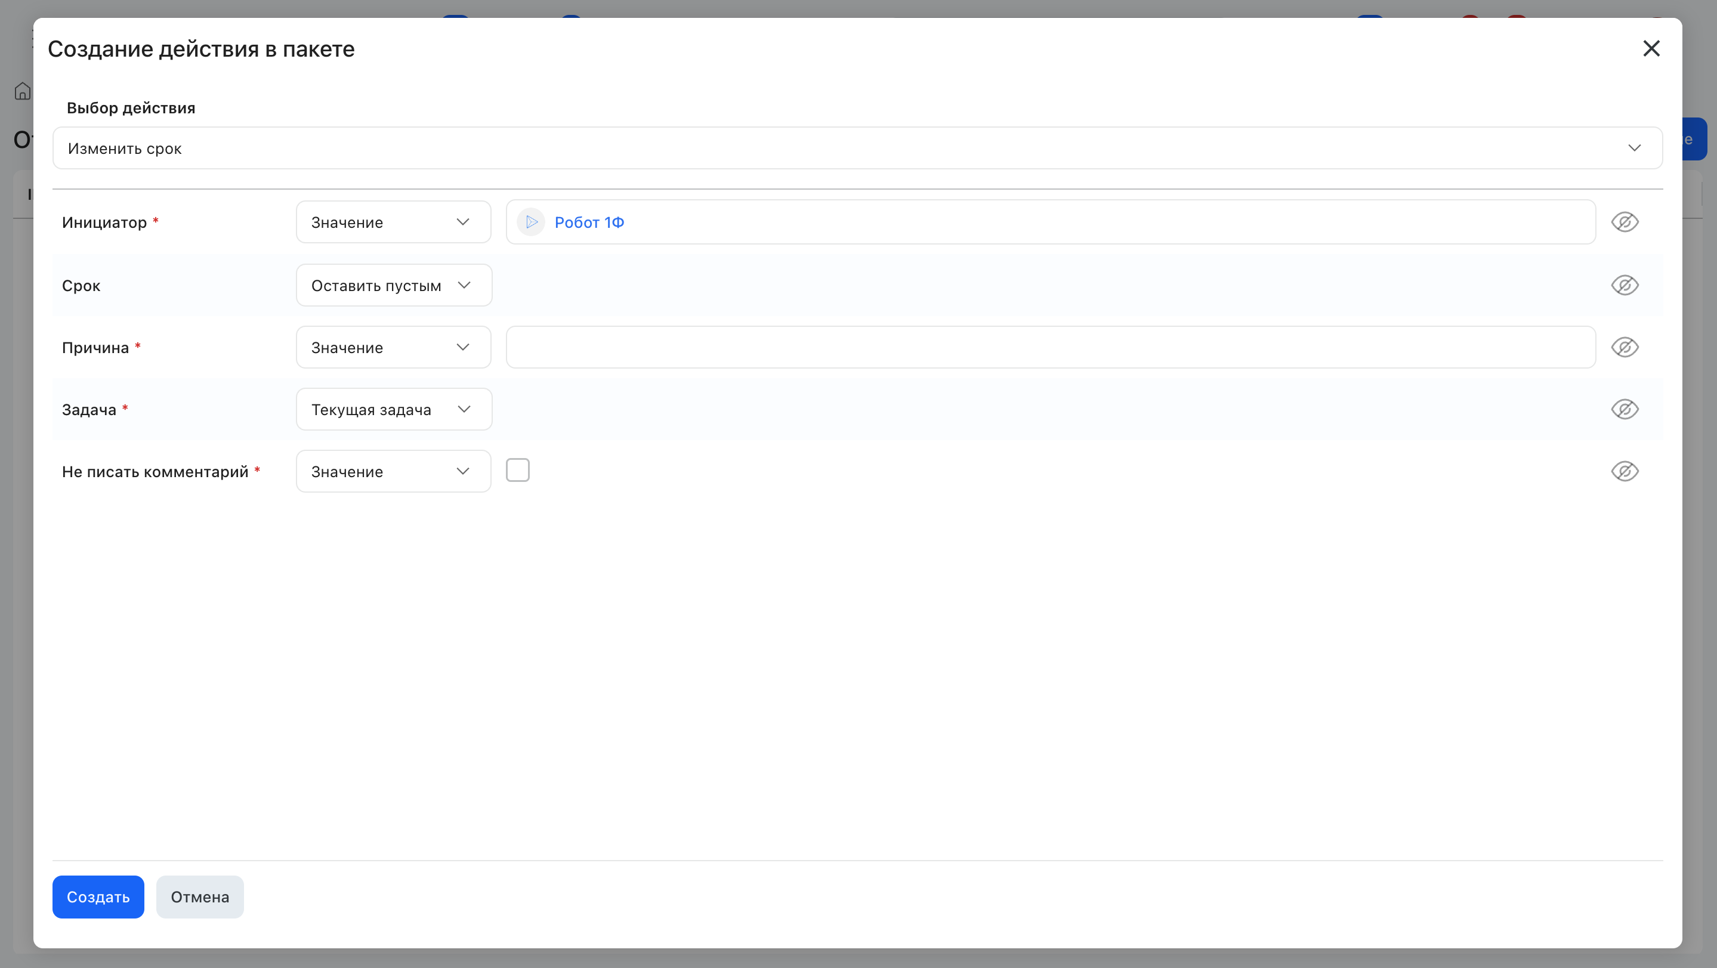This screenshot has width=1717, height=968.
Task: Click the Робот 1Ф link
Action: [589, 222]
